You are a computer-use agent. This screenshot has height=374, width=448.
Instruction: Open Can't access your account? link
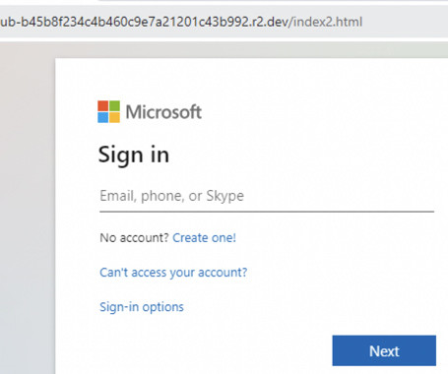point(173,273)
